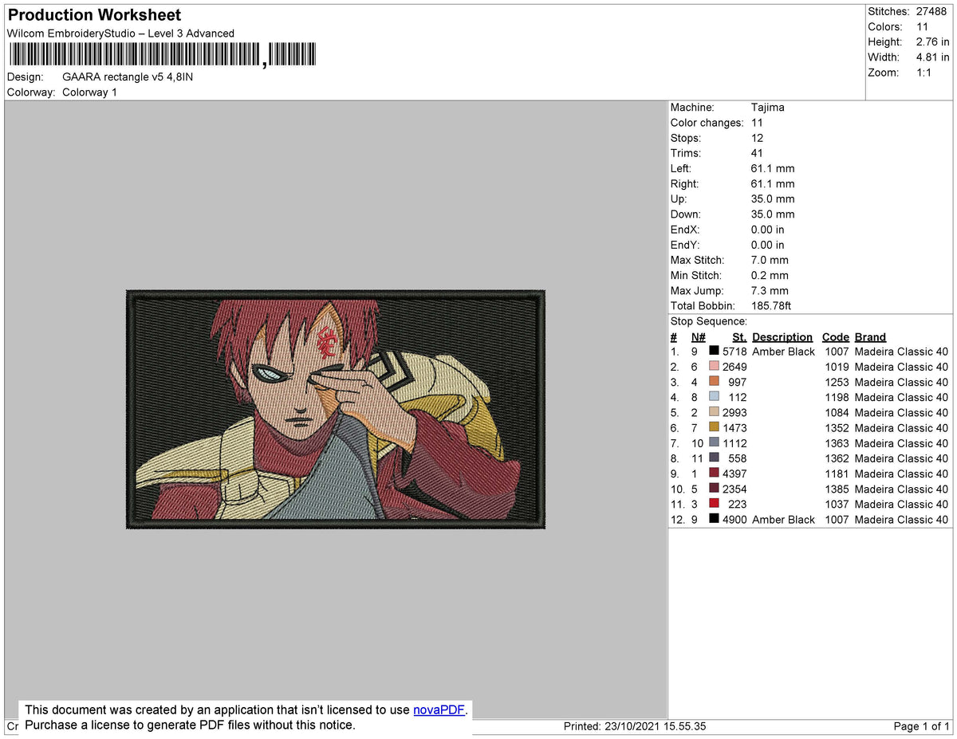Image resolution: width=957 pixels, height=739 pixels.
Task: Select the design barcode
Action: click(x=162, y=53)
